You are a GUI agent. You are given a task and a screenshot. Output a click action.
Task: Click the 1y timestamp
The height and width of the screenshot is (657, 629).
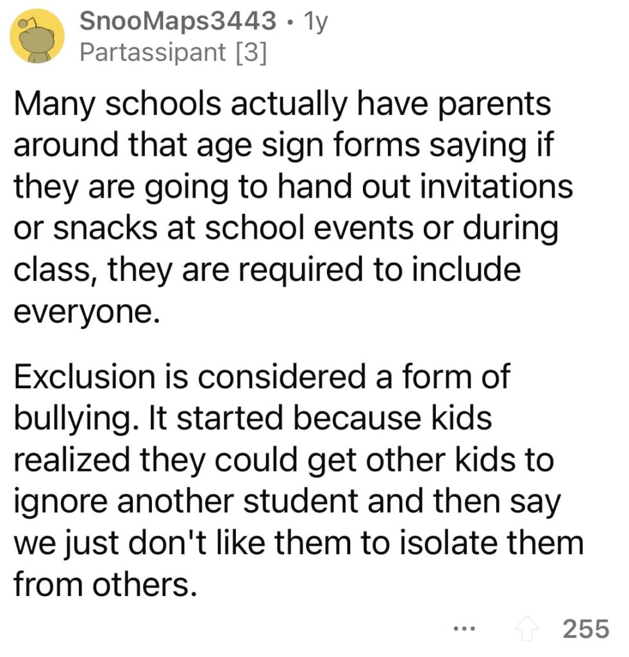[x=315, y=22]
